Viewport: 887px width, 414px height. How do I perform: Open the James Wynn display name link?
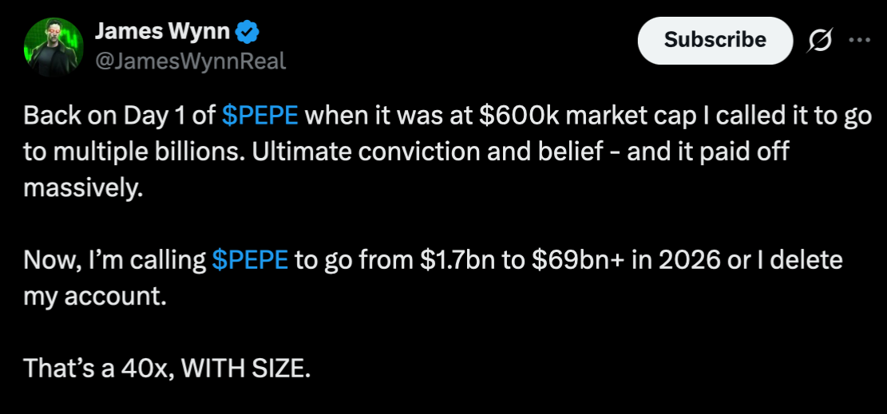tap(163, 33)
